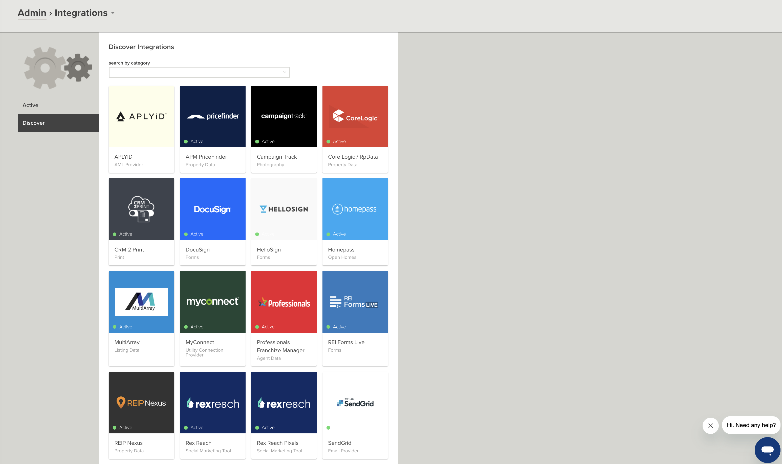Click Active status on pricefinder tile
The image size is (782, 464).
[x=194, y=141]
